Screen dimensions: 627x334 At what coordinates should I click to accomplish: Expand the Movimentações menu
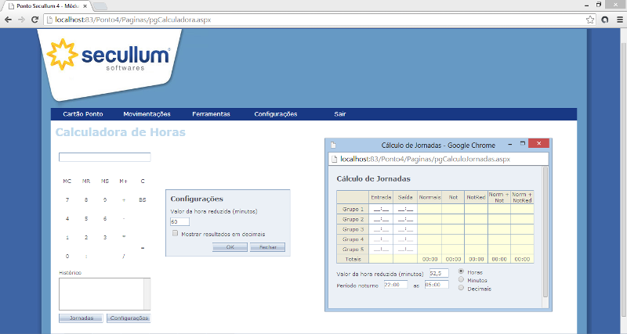(147, 114)
